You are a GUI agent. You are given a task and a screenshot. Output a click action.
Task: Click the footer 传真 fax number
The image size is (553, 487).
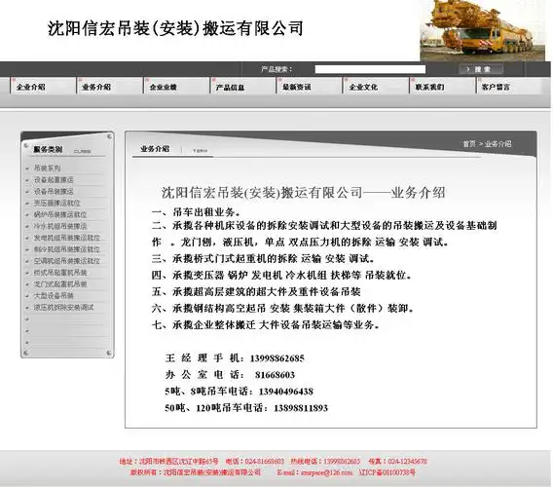tap(398, 462)
